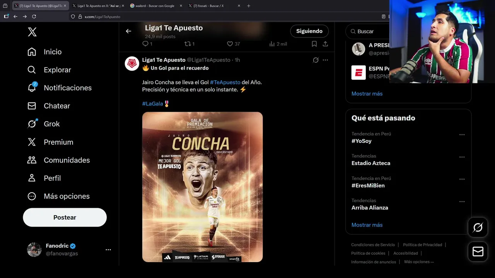Click the shield tracking protection icon

[x=73, y=17]
